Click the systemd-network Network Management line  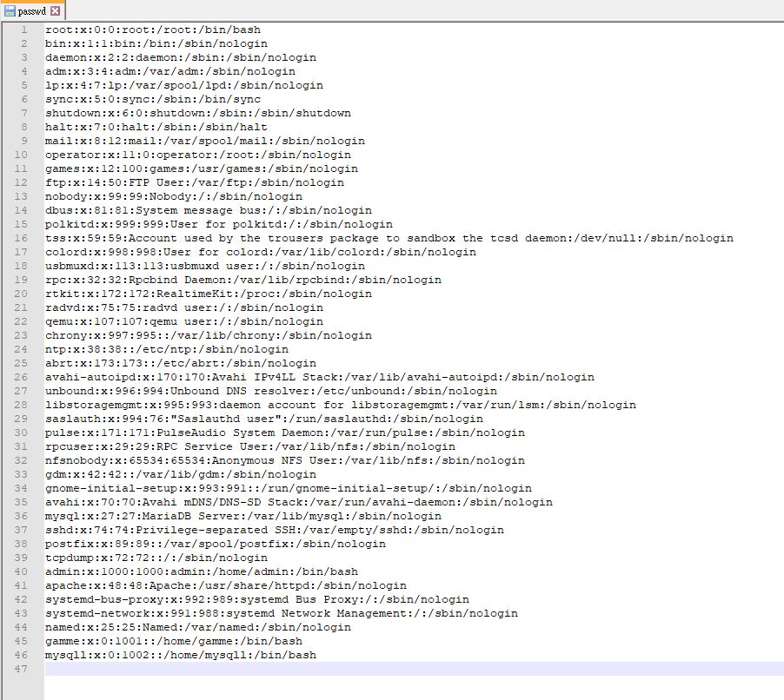282,613
